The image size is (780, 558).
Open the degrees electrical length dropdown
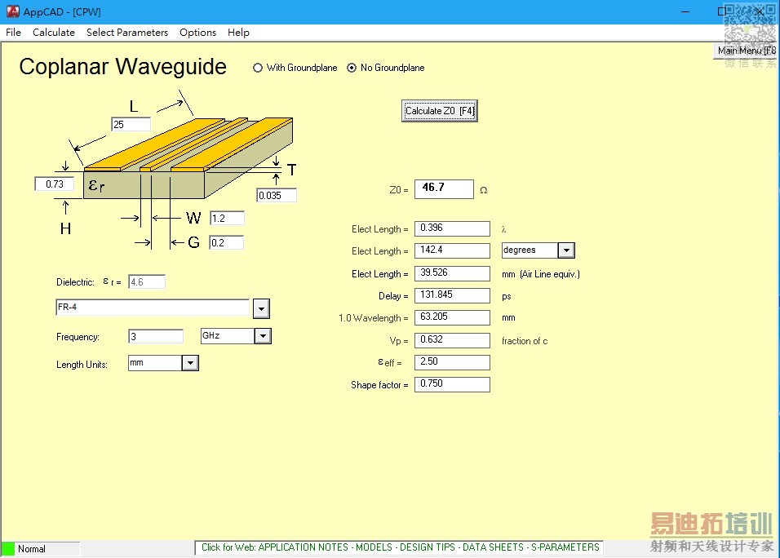tap(566, 250)
